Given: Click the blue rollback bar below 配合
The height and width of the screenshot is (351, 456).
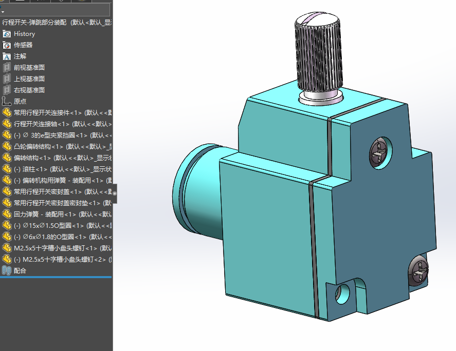Looking at the screenshot, I should coord(56,277).
